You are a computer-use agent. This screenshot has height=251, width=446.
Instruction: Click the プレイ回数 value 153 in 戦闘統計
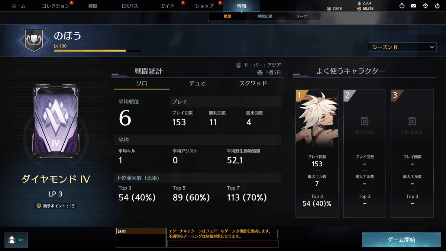pyautogui.click(x=179, y=122)
